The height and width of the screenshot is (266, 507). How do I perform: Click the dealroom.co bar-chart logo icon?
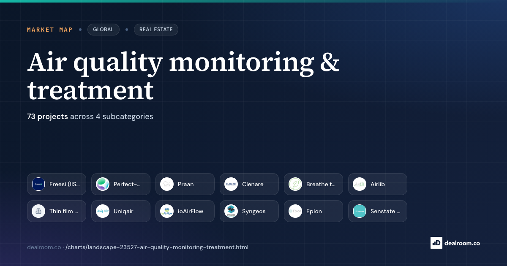[436, 243]
